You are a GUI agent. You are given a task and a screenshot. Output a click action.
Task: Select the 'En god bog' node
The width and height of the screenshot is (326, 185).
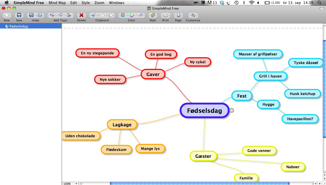click(x=161, y=54)
